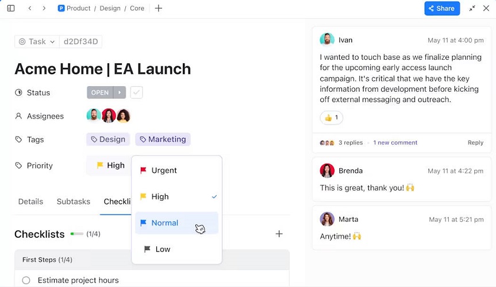Click the first bearded assignee avatar
496x287 pixels.
pyautogui.click(x=94, y=115)
